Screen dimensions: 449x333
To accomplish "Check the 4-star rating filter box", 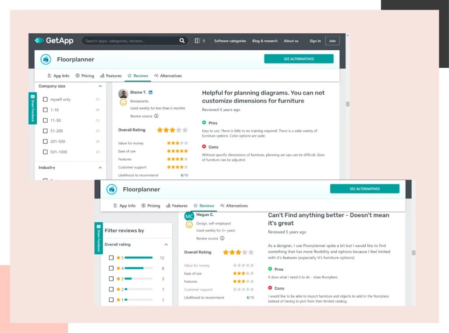I will [x=111, y=268].
